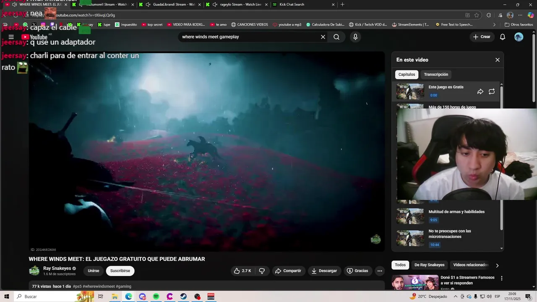Open Ray Snakeyes channel avatar
Image resolution: width=537 pixels, height=302 pixels.
click(x=34, y=271)
